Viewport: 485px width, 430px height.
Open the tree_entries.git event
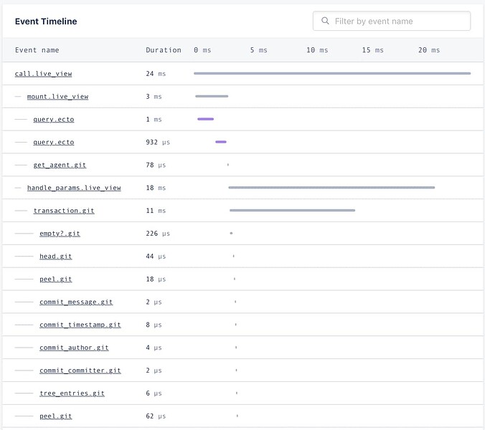[x=72, y=393]
